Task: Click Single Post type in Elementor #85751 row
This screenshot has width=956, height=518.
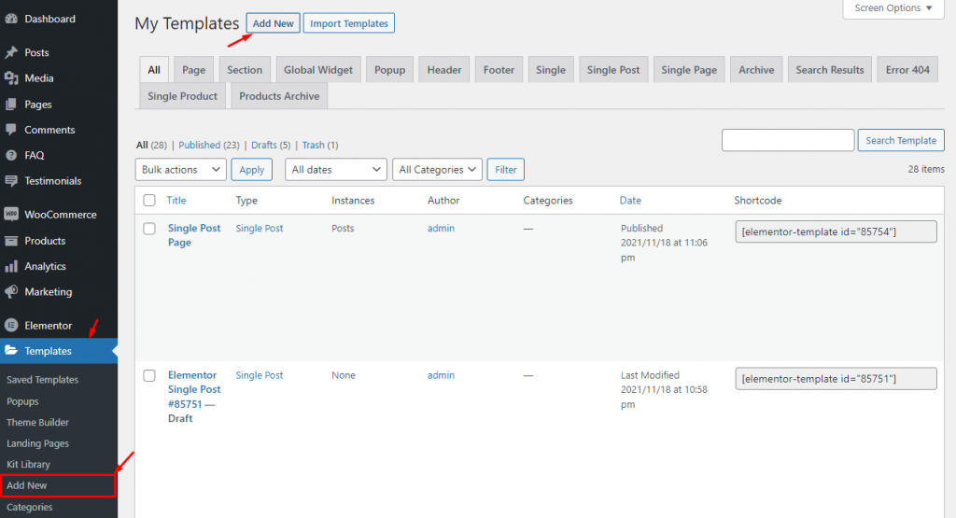Action: click(x=260, y=375)
